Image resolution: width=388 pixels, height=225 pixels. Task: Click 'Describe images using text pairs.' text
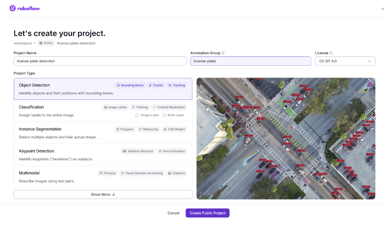pyautogui.click(x=47, y=181)
